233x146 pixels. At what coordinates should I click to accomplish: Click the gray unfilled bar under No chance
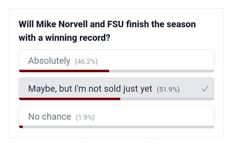click(x=118, y=127)
